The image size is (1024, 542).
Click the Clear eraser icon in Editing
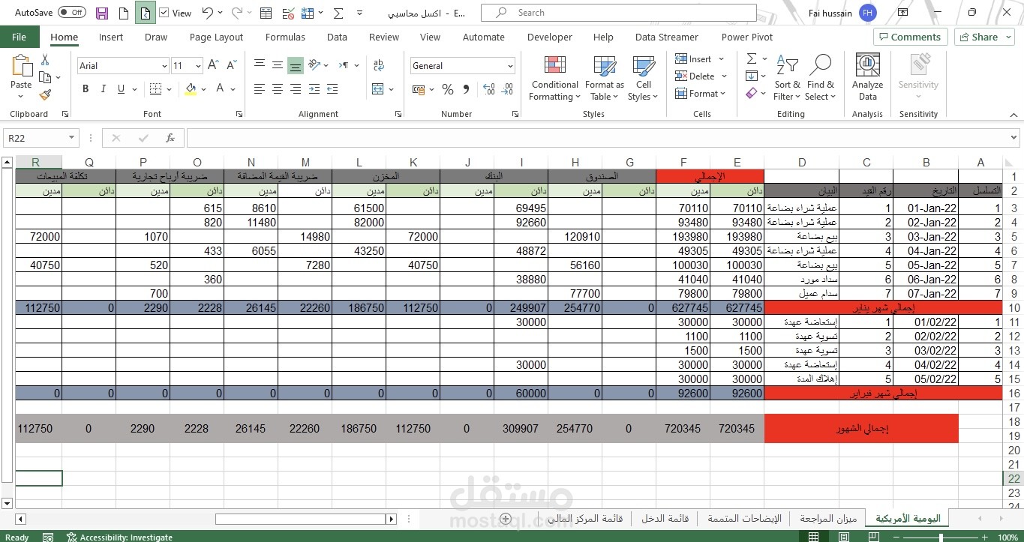(751, 93)
